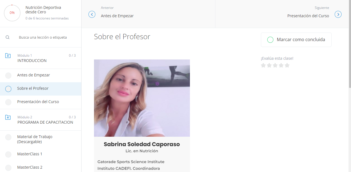Click the Módulo 1 folder plus icon
The image size is (351, 172).
pos(8,56)
